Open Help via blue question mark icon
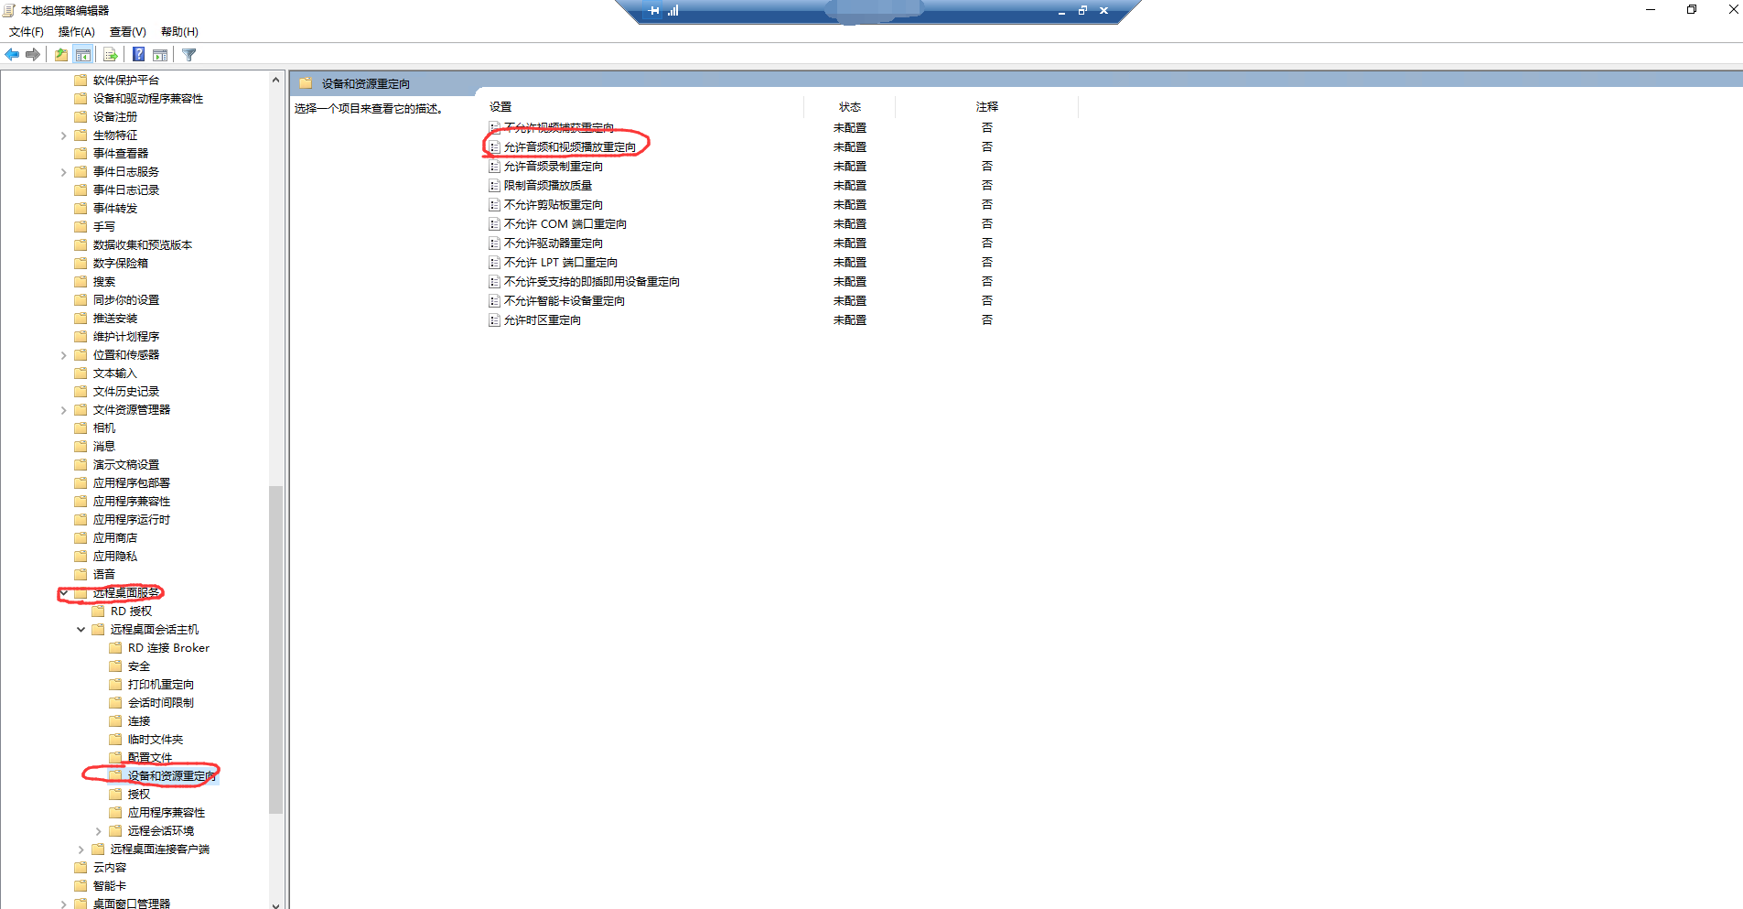The width and height of the screenshot is (1743, 909). 138,55
